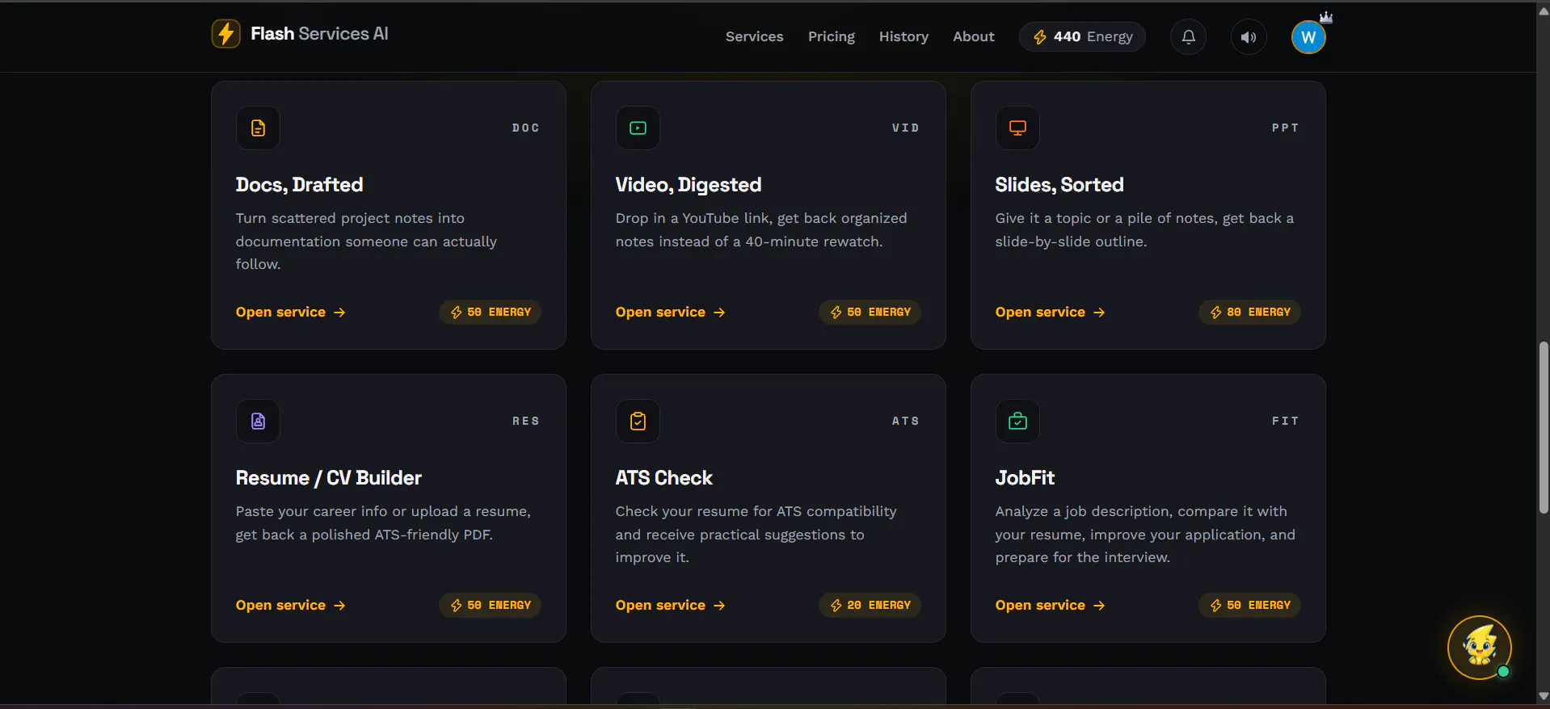Image resolution: width=1550 pixels, height=709 pixels.
Task: Click the ATS tag label
Action: (905, 422)
